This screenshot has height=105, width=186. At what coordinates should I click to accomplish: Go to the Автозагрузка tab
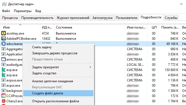click(103, 18)
